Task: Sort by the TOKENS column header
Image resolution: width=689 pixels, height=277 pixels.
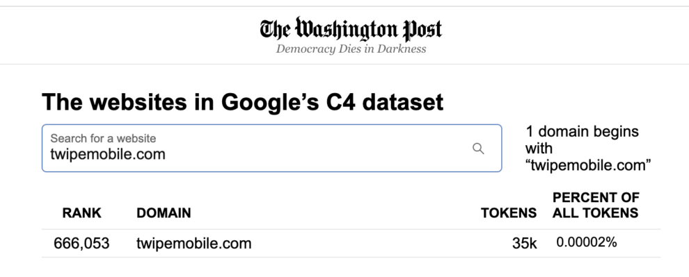Action: click(x=509, y=213)
